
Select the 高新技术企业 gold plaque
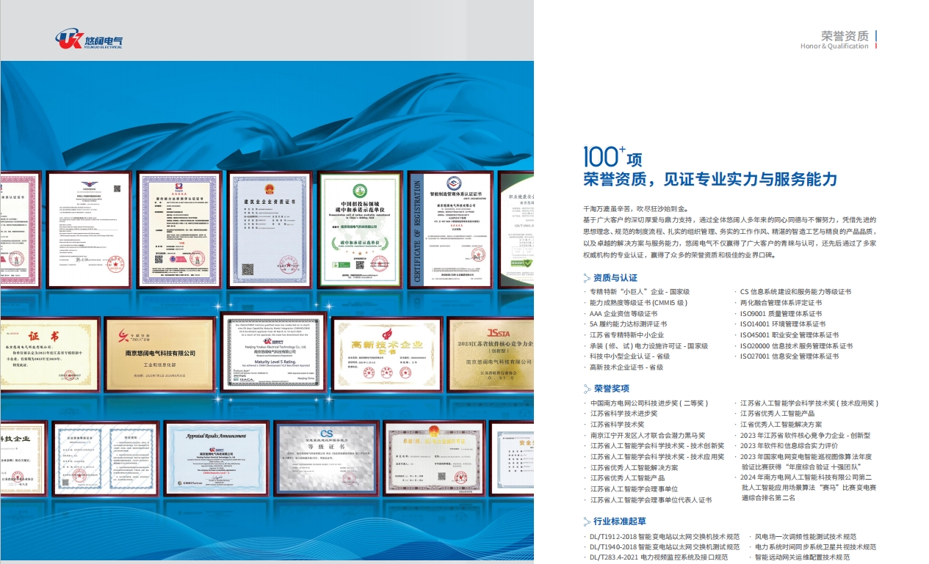click(x=387, y=354)
